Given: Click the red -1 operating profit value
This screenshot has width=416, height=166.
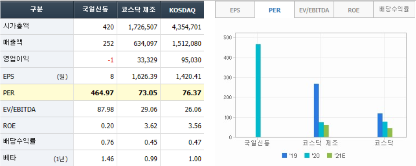Looking at the screenshot, I should point(111,60).
